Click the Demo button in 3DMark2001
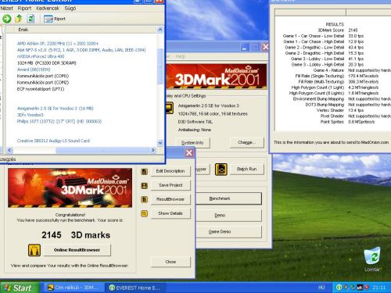 (228, 216)
